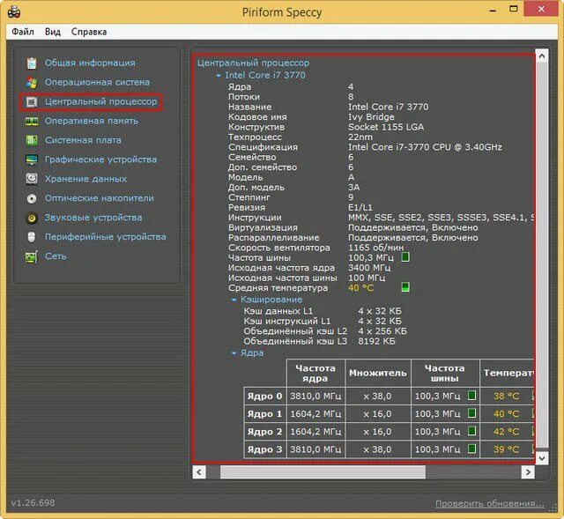
Task: Collapse the Intel Core i7 3770 tree node
Action: pyautogui.click(x=218, y=76)
